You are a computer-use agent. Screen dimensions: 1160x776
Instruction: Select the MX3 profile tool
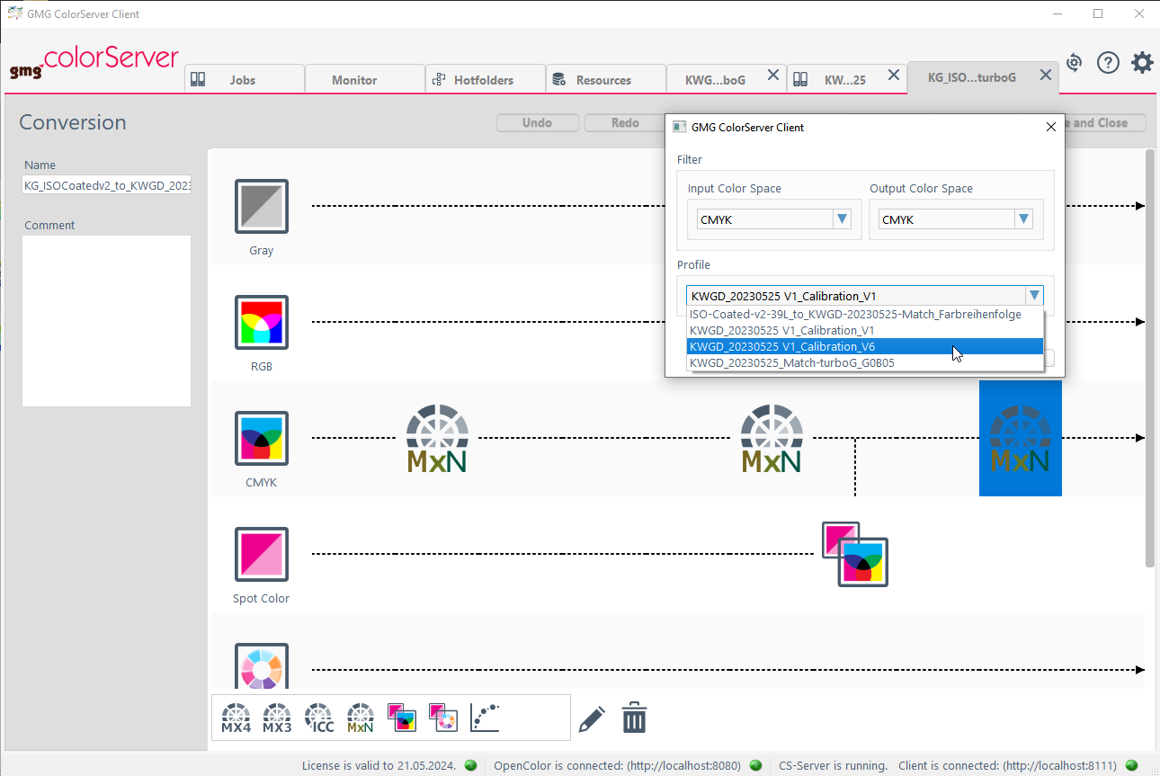pos(277,718)
